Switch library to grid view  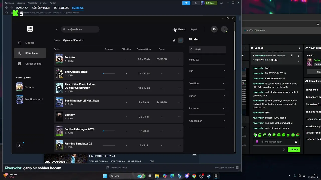(174, 40)
